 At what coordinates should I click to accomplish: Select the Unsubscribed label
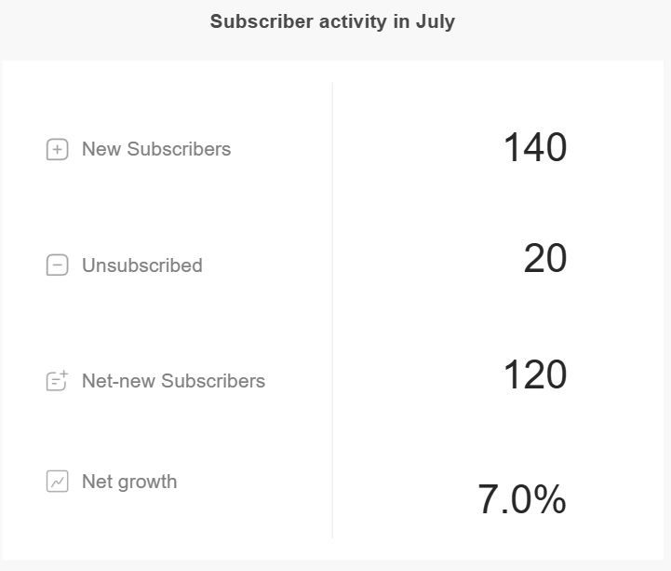click(x=142, y=265)
